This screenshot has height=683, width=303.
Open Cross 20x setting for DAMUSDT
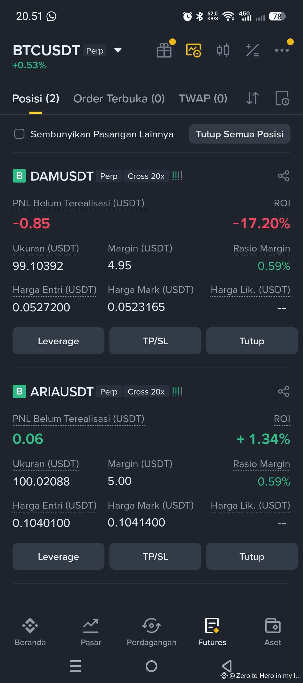point(146,176)
